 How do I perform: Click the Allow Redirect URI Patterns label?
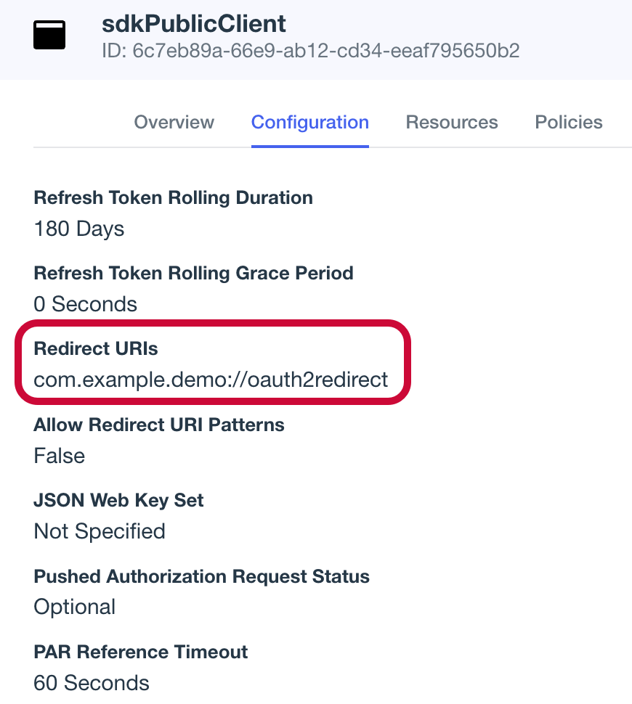[158, 425]
